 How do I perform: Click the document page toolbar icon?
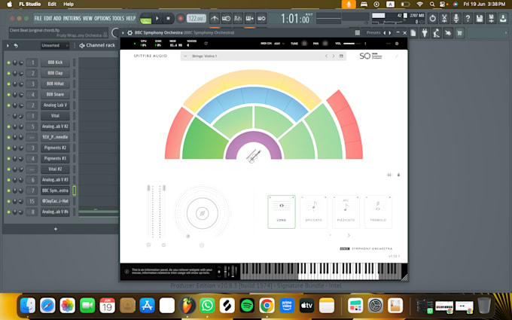[413, 32]
